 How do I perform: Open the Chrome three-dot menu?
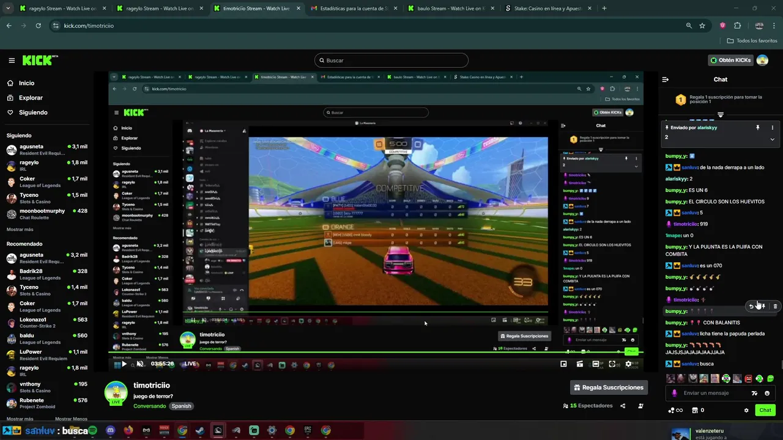point(775,26)
